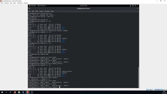Click the last round taskbar app icon
The image size is (167, 94).
click(x=32, y=92)
